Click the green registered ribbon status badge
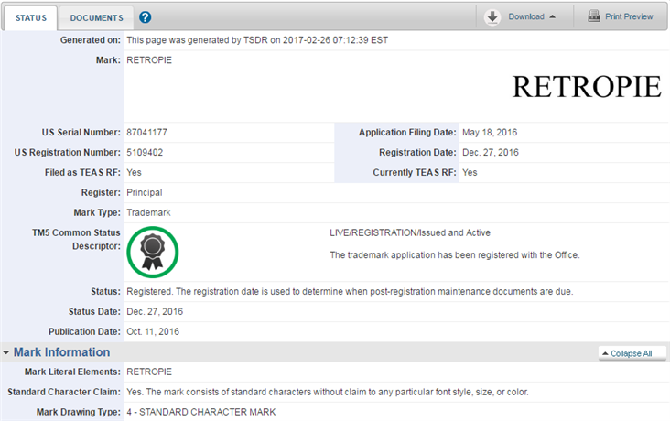Screen dimensions: 670x421 click(x=153, y=253)
